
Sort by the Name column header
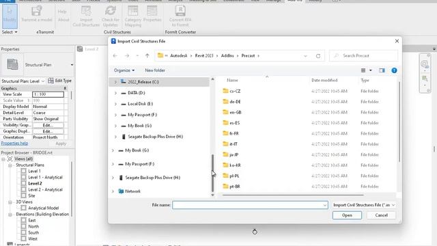coord(232,81)
